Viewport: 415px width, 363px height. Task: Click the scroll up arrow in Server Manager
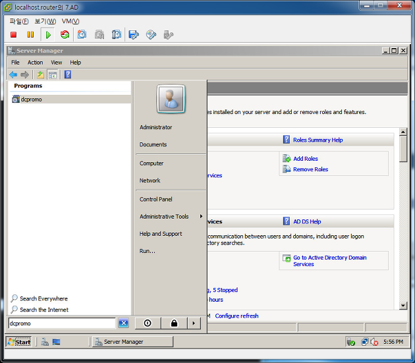click(403, 132)
